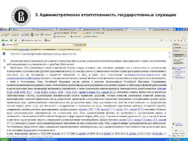Open the 'редакции' link in yellow warning bar
Screen dimensions: 188x141
pos(24,49)
